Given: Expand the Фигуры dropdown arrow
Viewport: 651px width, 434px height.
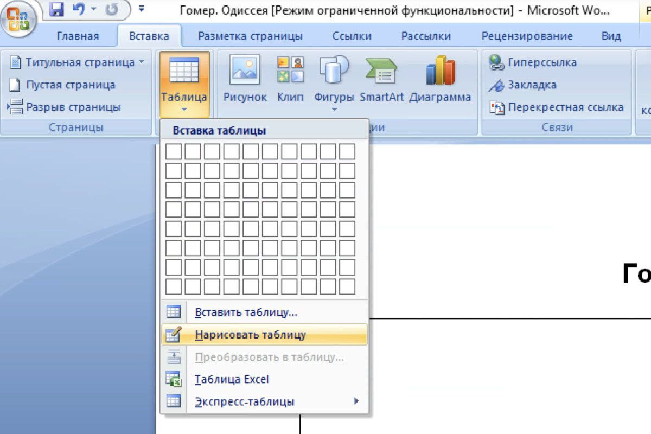Looking at the screenshot, I should coord(334,110).
